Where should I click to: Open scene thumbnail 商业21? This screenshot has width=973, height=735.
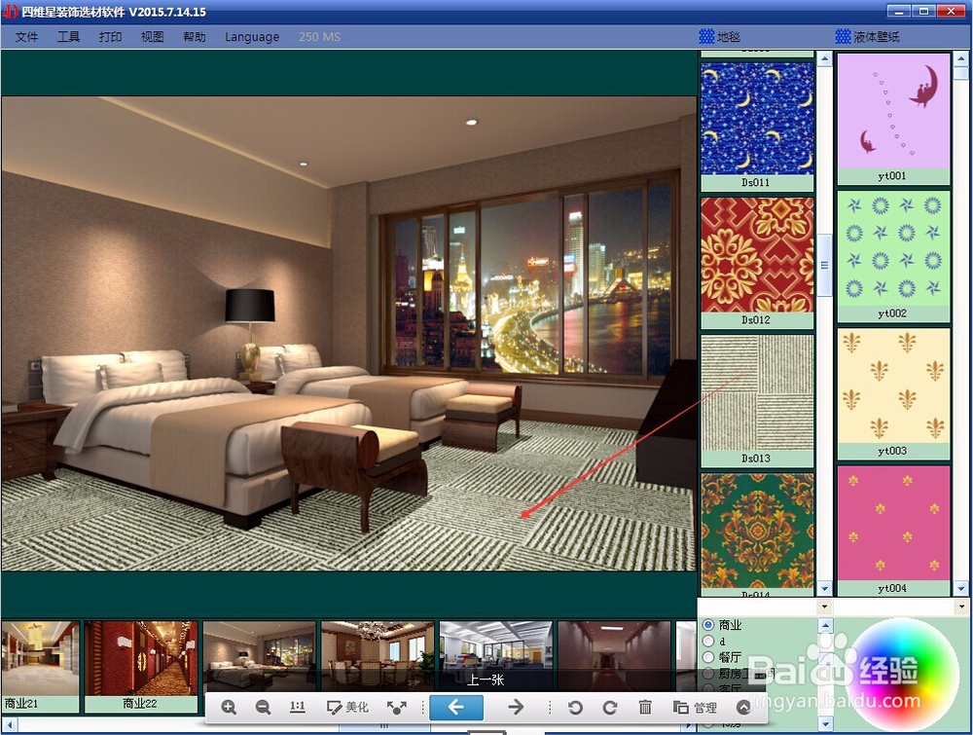point(40,667)
